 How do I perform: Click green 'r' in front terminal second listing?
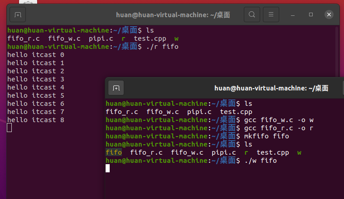coord(247,153)
